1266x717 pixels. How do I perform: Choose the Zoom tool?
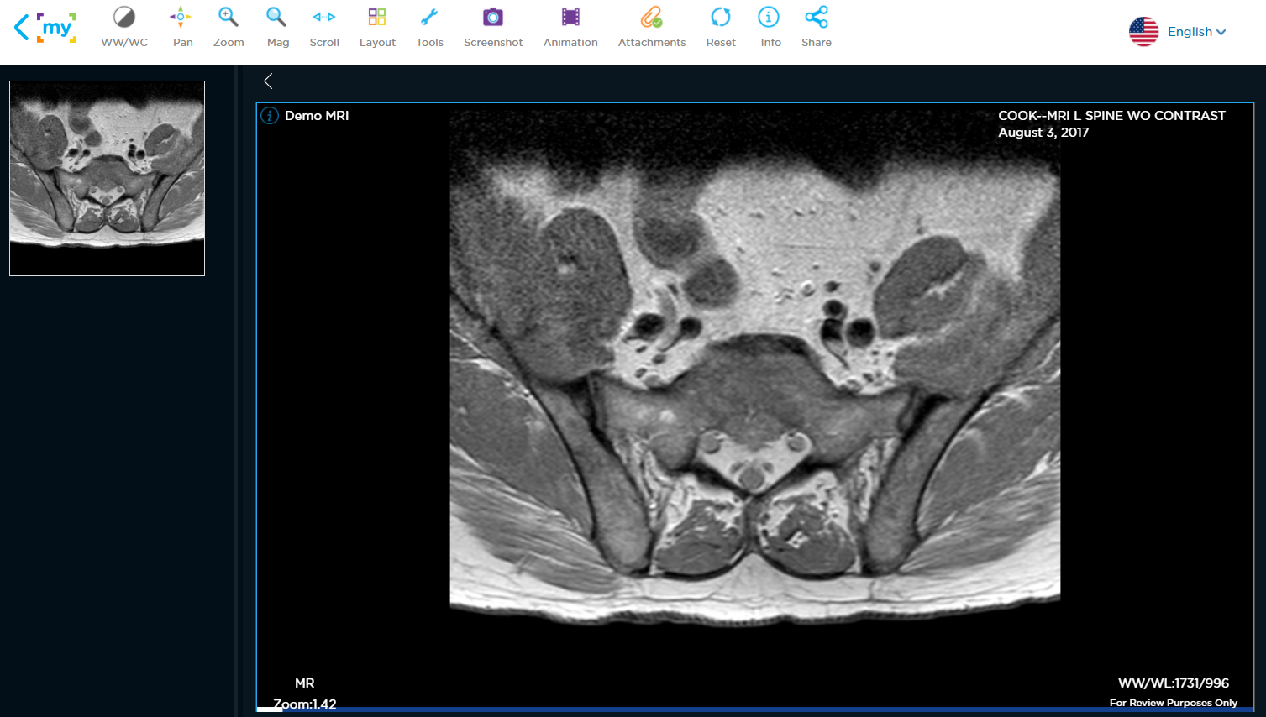point(229,28)
